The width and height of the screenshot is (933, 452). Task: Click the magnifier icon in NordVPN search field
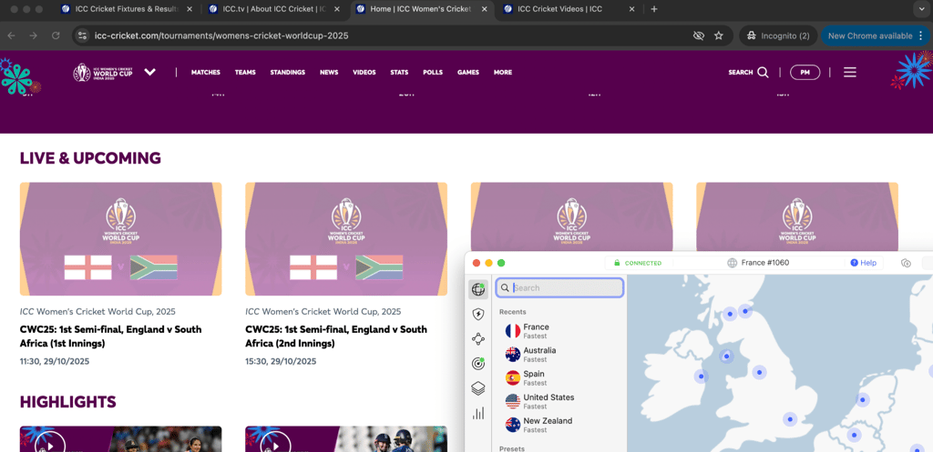[505, 288]
